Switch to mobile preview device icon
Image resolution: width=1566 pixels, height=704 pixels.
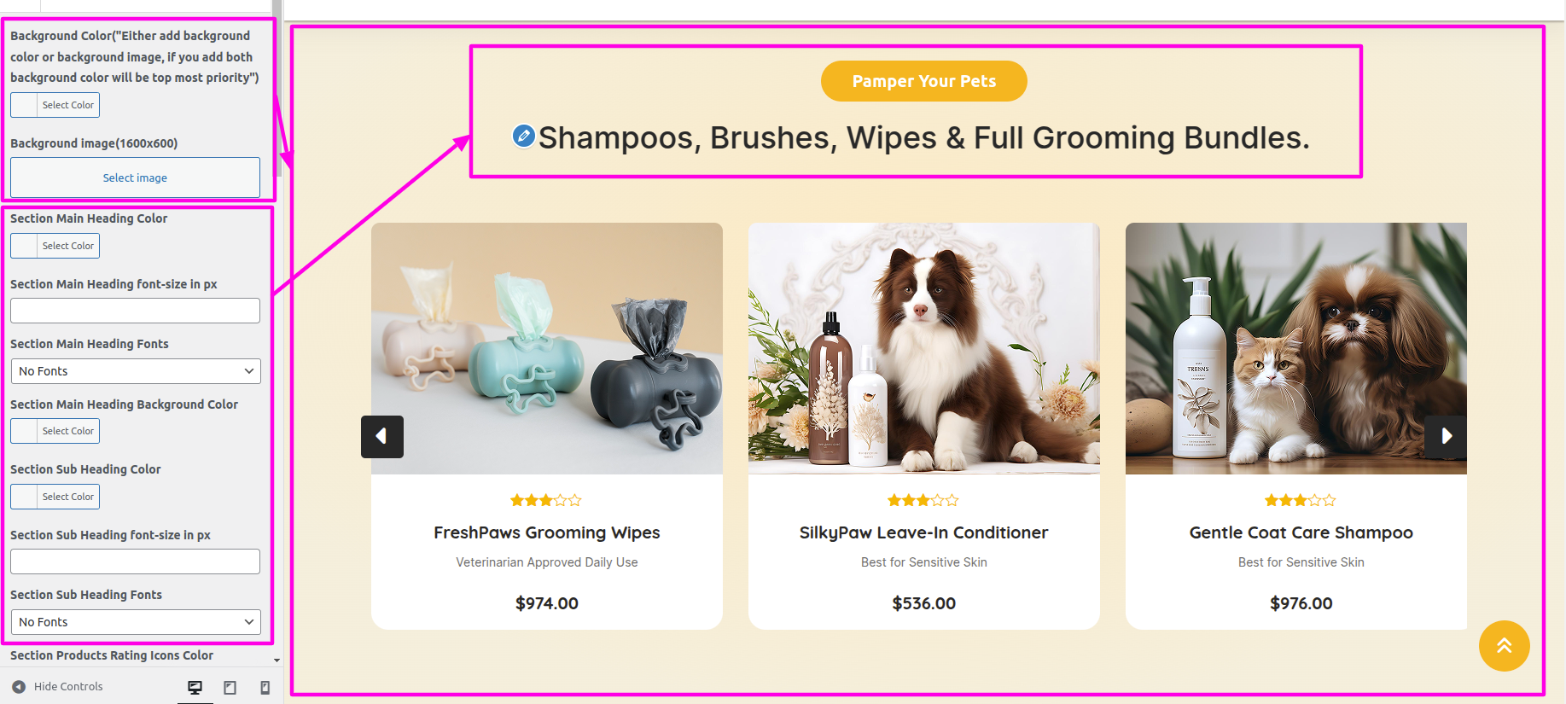pyautogui.click(x=265, y=687)
